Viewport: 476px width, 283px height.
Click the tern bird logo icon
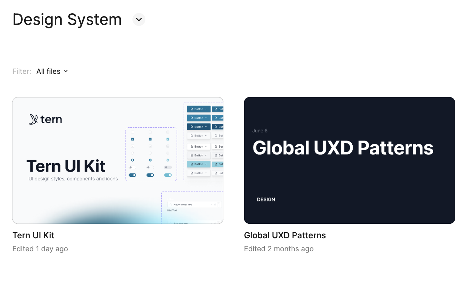(33, 119)
